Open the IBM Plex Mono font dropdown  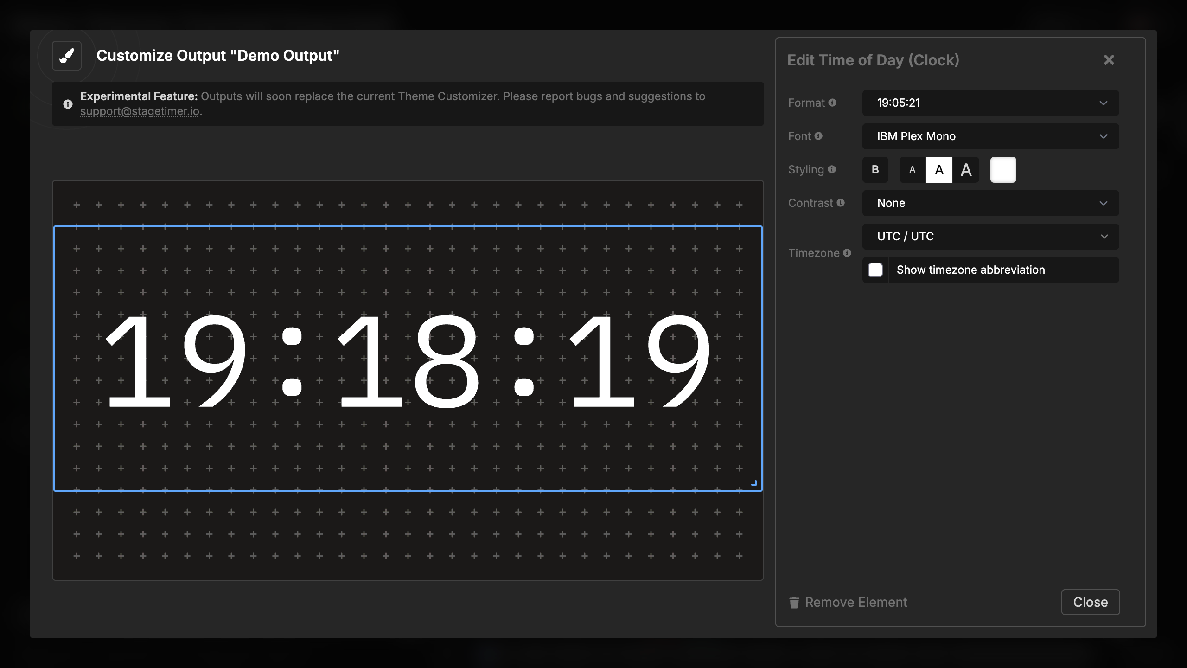(x=990, y=136)
